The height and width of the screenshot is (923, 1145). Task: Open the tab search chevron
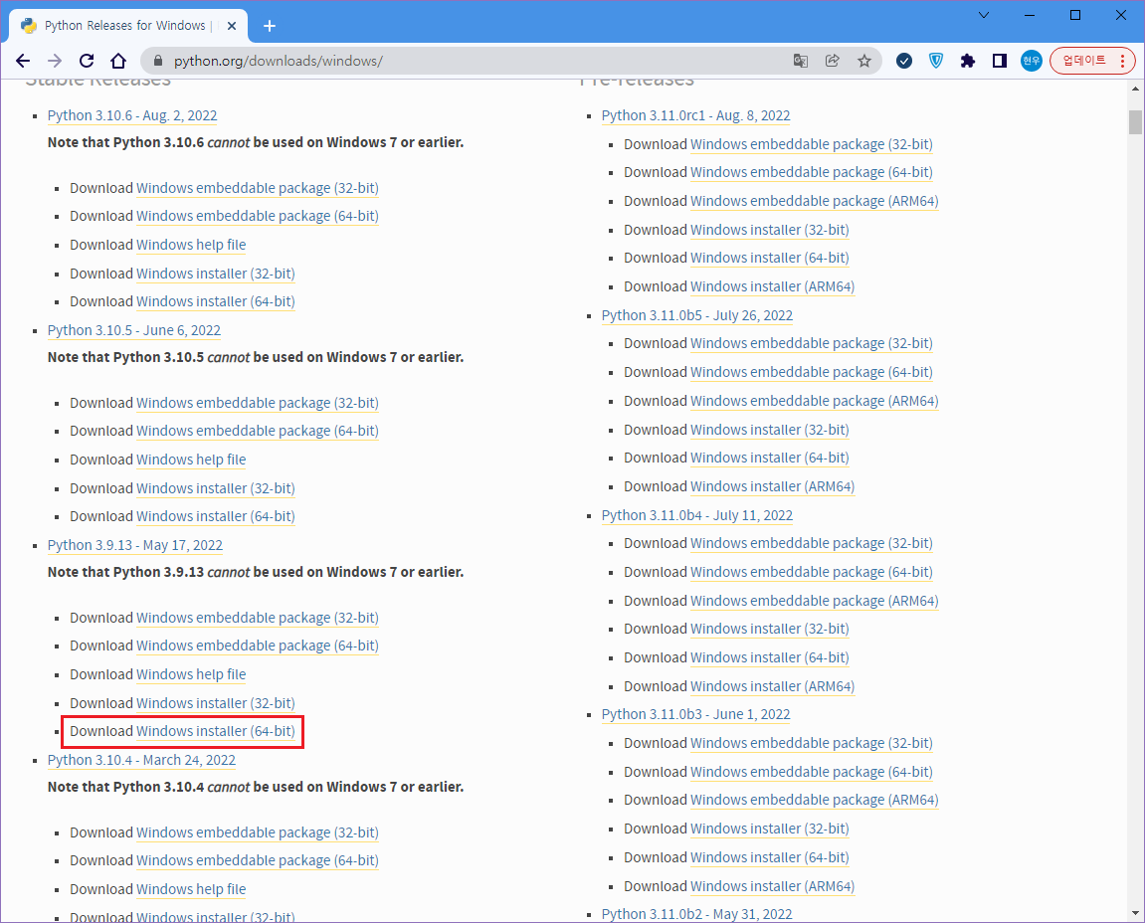pos(984,15)
